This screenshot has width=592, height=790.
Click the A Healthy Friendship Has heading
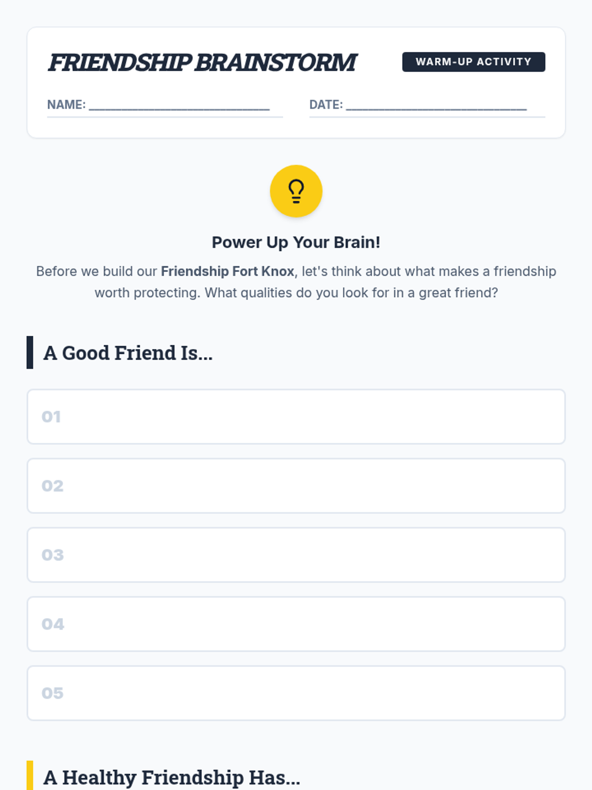click(x=172, y=778)
